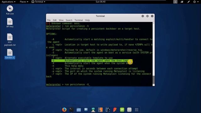Click the Terminal window title bar

[100, 16]
